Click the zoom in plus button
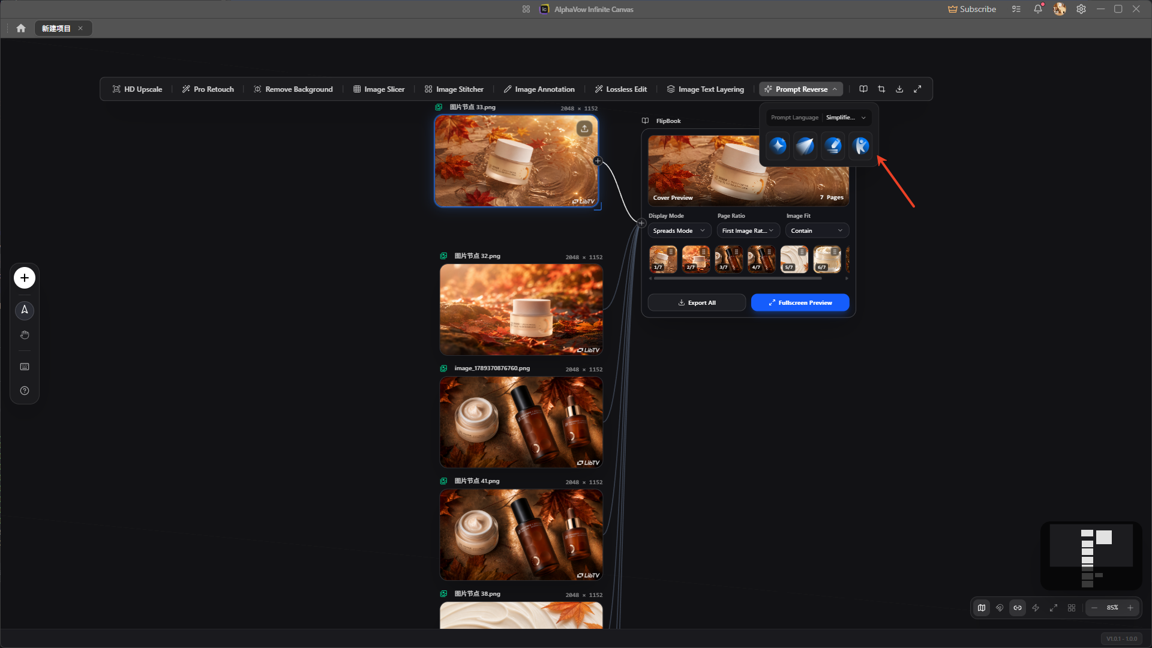Screen dimensions: 1152x648 click(1130, 608)
